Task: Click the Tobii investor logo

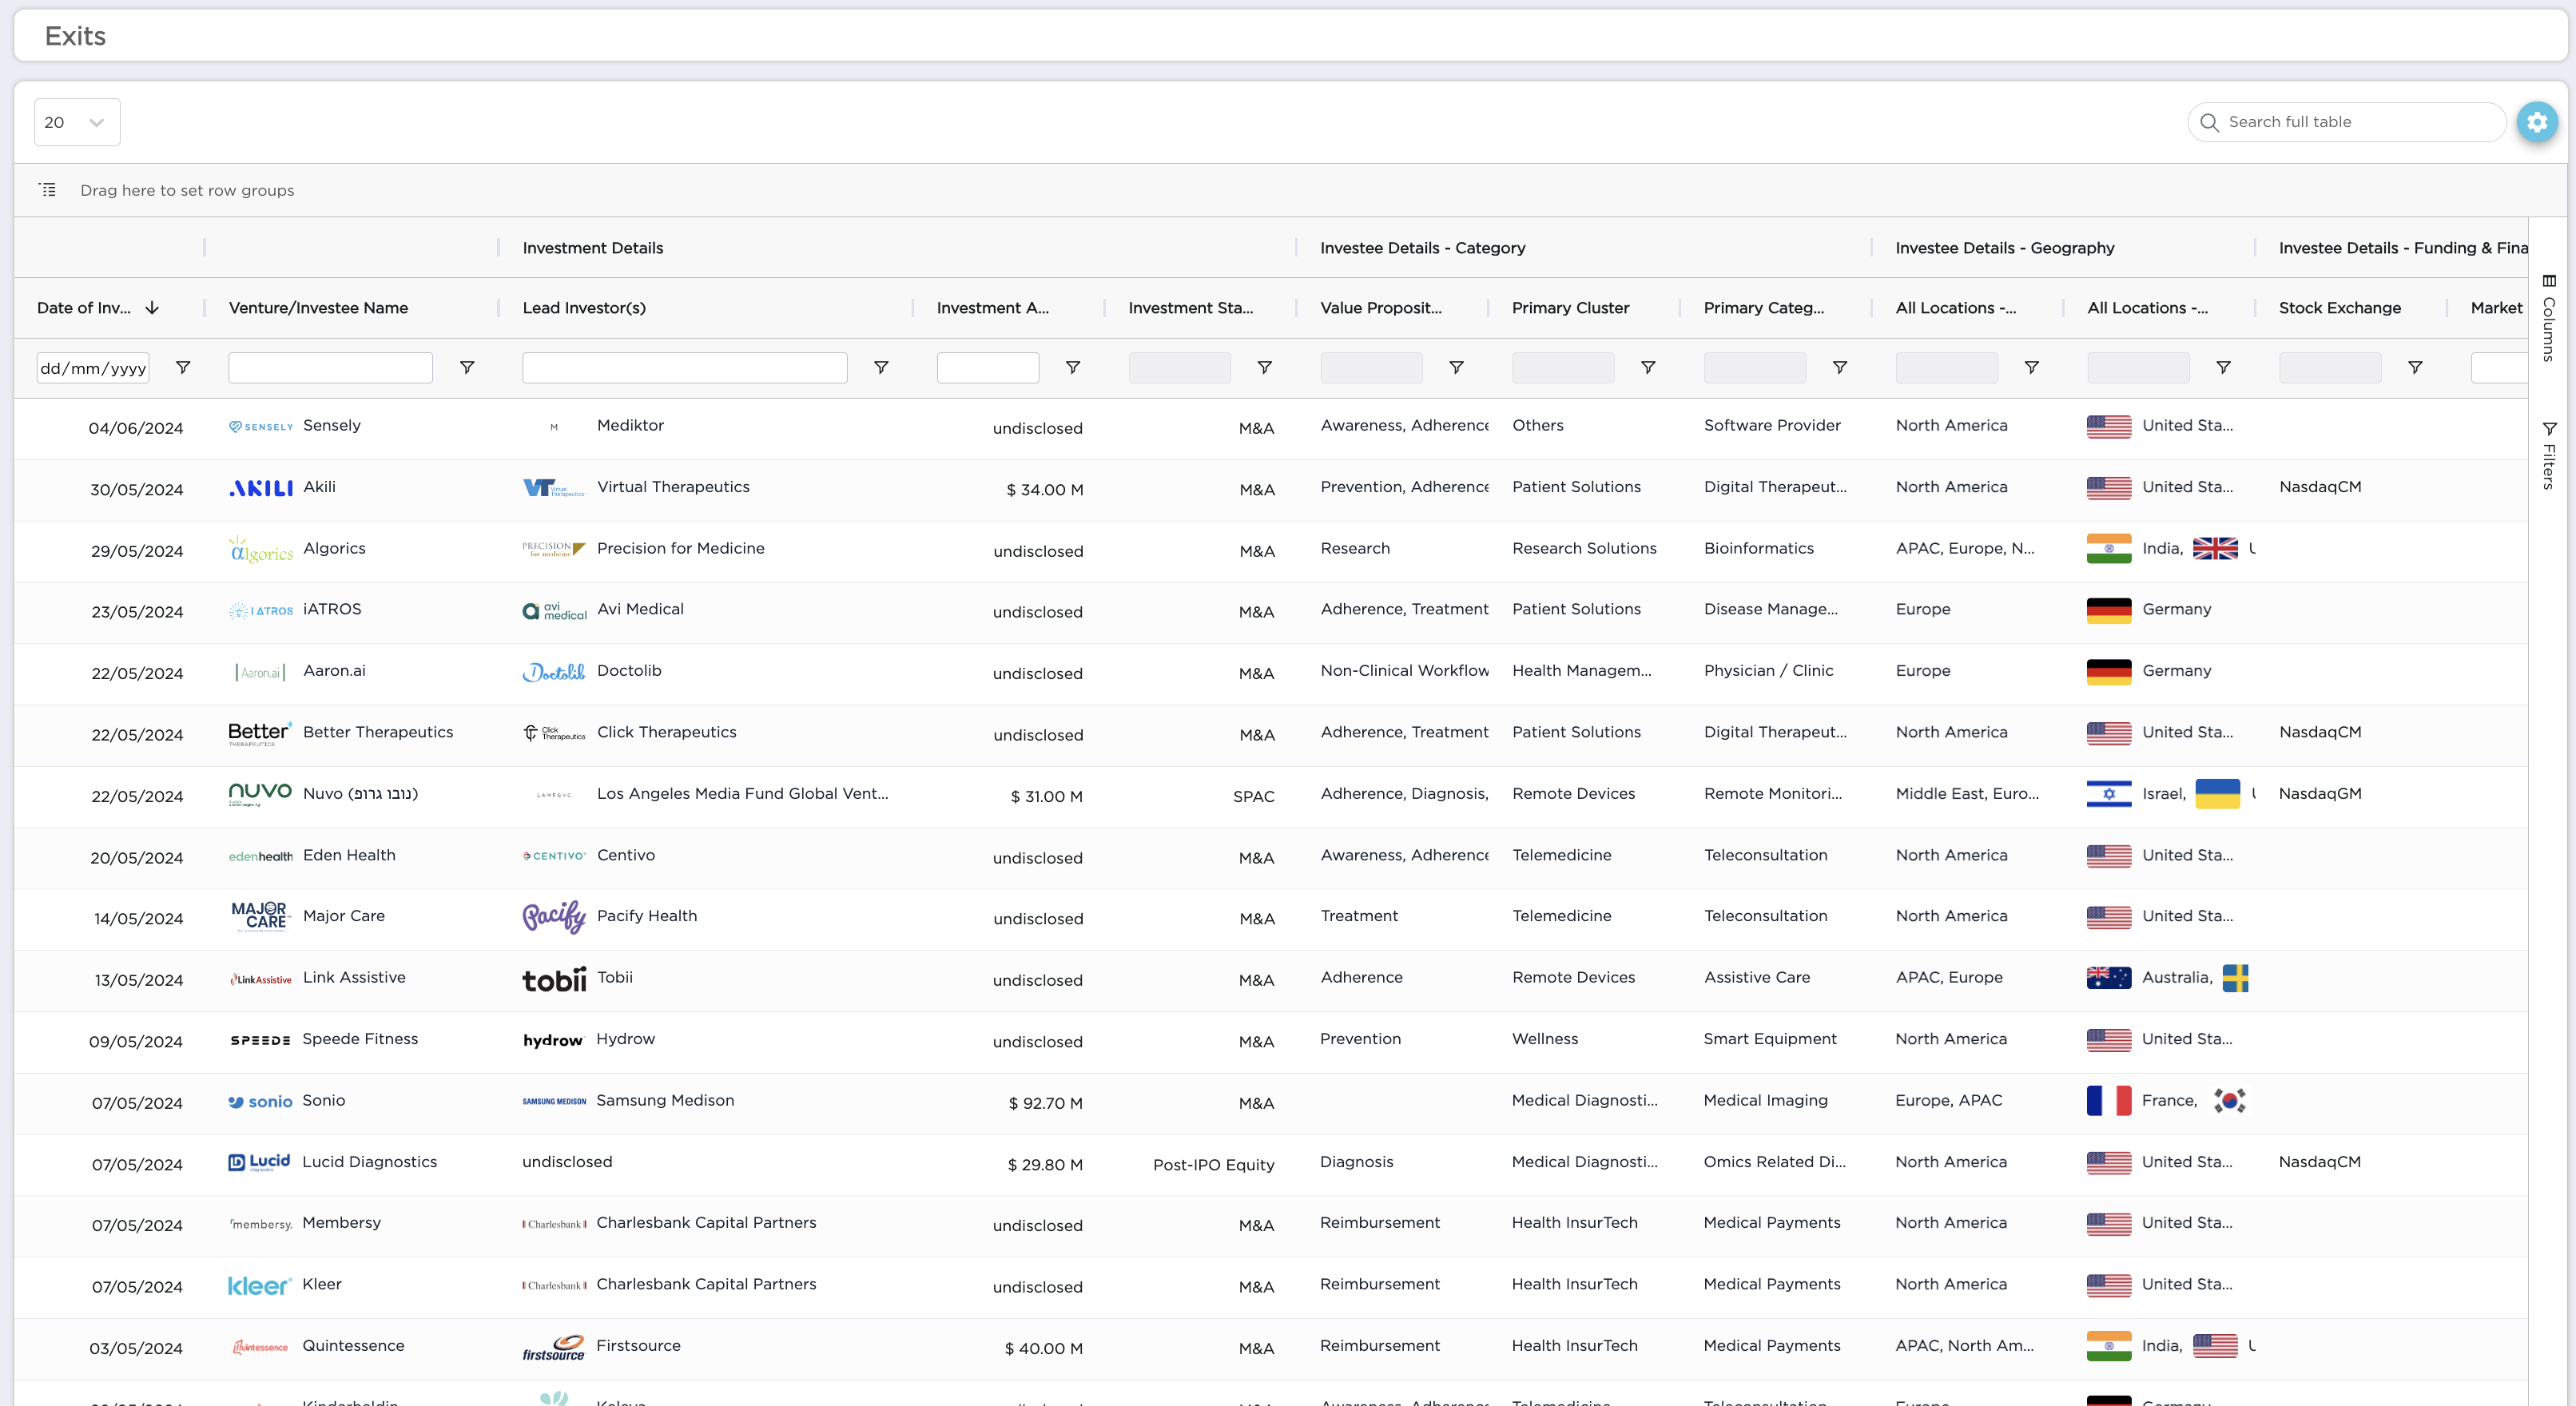Action: 554,979
